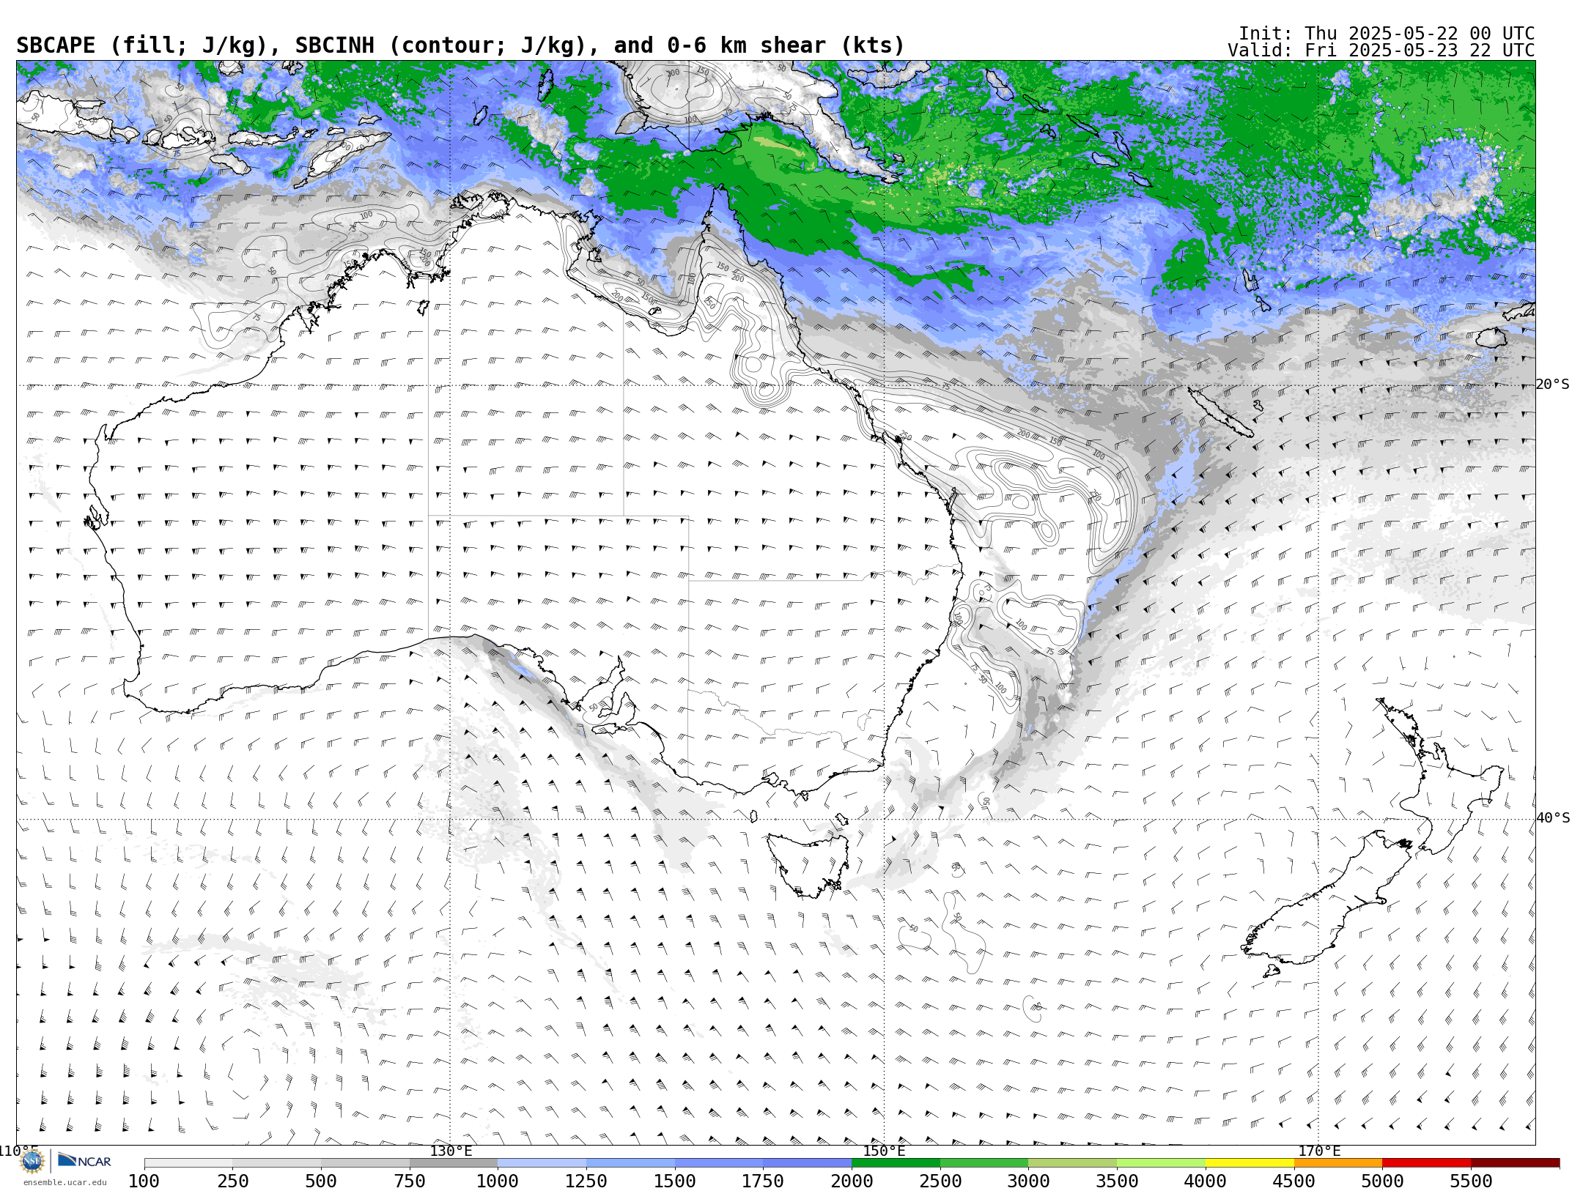Click the 100 colorbar label

coord(144,1181)
